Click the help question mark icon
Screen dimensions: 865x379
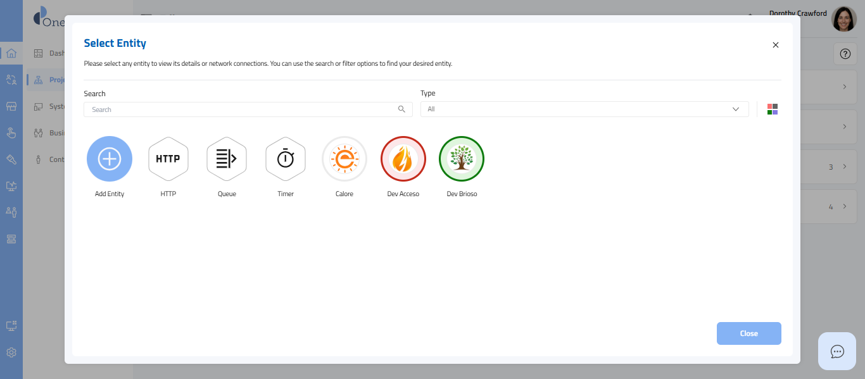(845, 54)
